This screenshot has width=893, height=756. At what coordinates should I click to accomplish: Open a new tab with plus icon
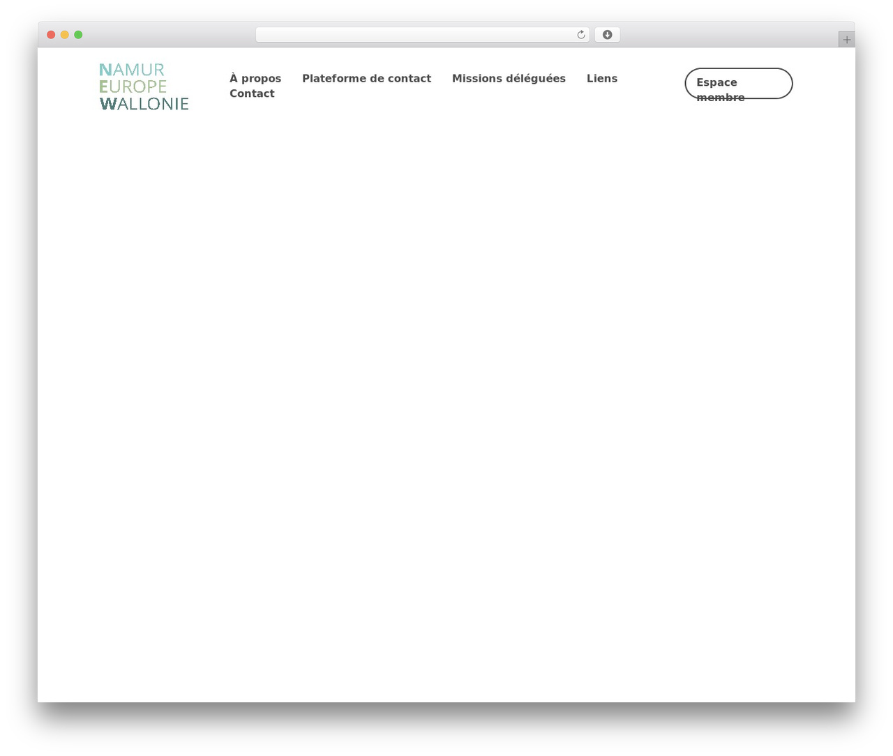(846, 40)
